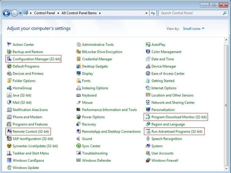Open the Backup and Restore icon
The width and height of the screenshot is (231, 173).
point(9,51)
